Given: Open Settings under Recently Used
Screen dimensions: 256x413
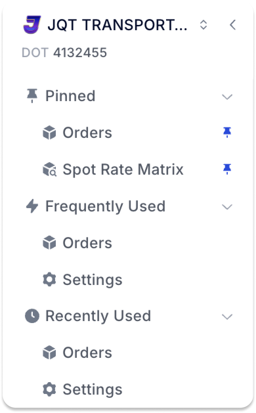Looking at the screenshot, I should point(92,389).
